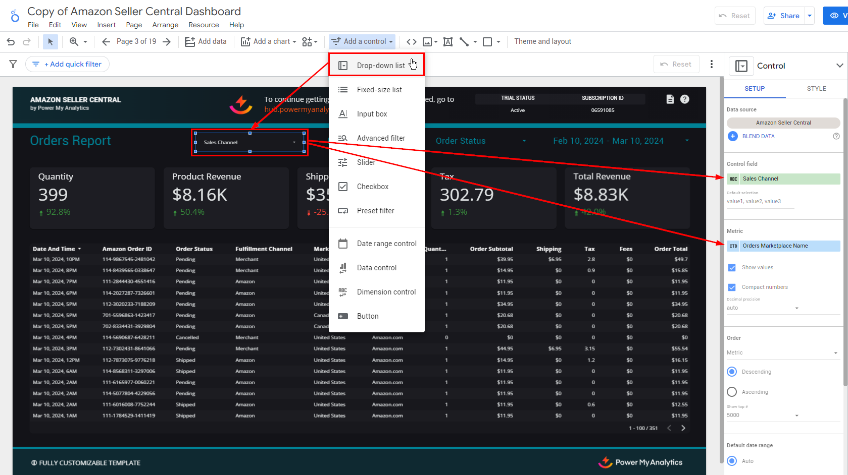Viewport: 848px width, 475px height.
Task: Uncheck the Compact numbers checkbox
Action: pyautogui.click(x=732, y=287)
